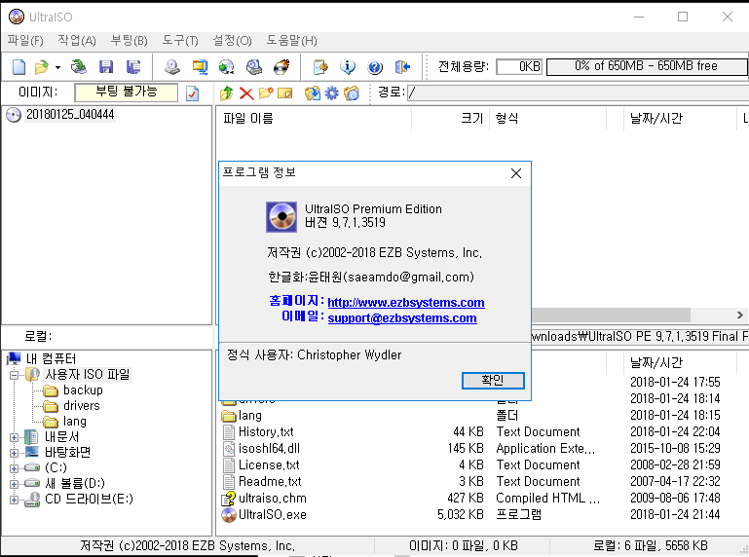Click the Burn CD/DVD Image flame icon
The height and width of the screenshot is (557, 749).
[x=281, y=67]
